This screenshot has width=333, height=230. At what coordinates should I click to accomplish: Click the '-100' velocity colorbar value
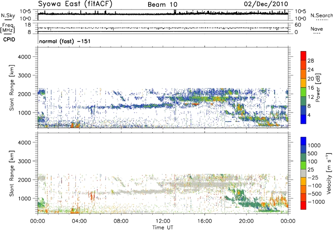pos(315,186)
